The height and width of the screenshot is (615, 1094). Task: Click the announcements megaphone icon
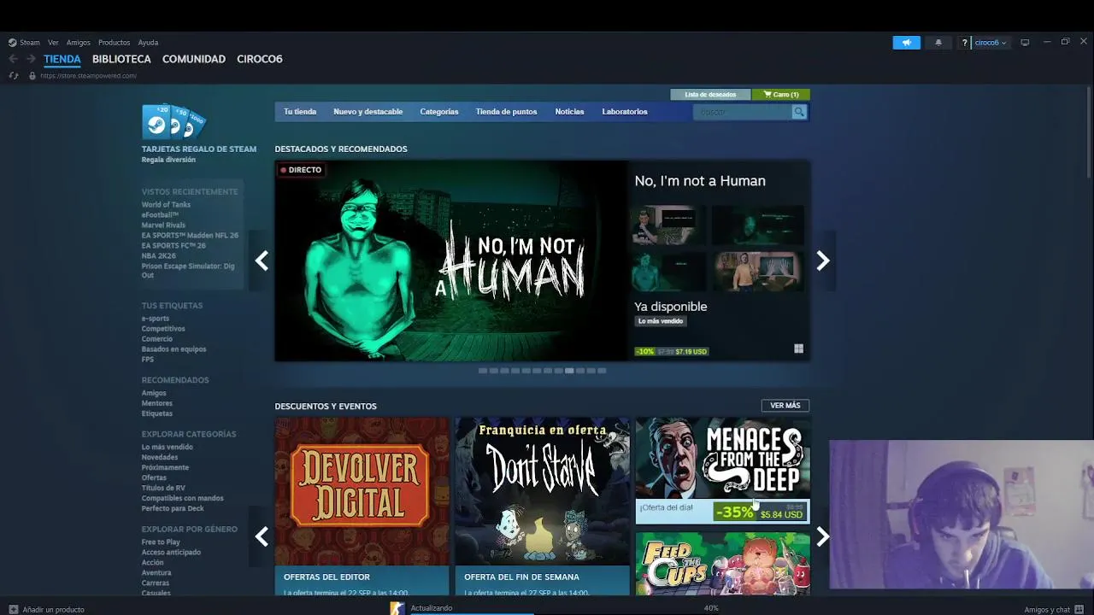pos(906,43)
